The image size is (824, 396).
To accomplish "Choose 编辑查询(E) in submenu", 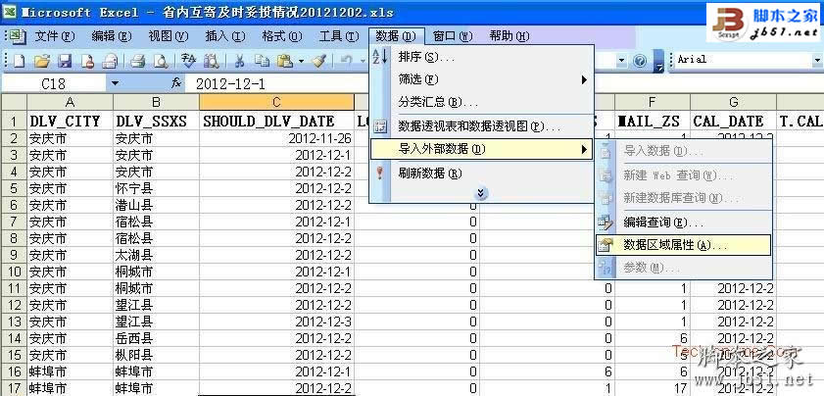I will [684, 223].
